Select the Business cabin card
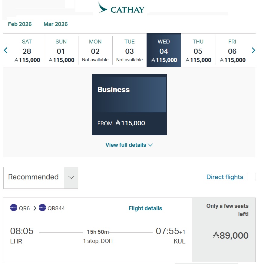Image resolution: width=258 pixels, height=264 pixels. coord(129,105)
